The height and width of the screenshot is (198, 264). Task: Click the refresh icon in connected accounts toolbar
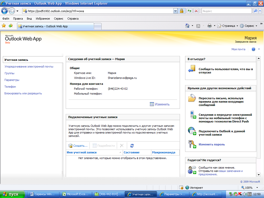[x=132, y=146]
